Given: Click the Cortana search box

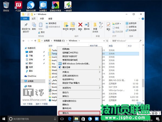Looking at the screenshot, I should [33, 119].
